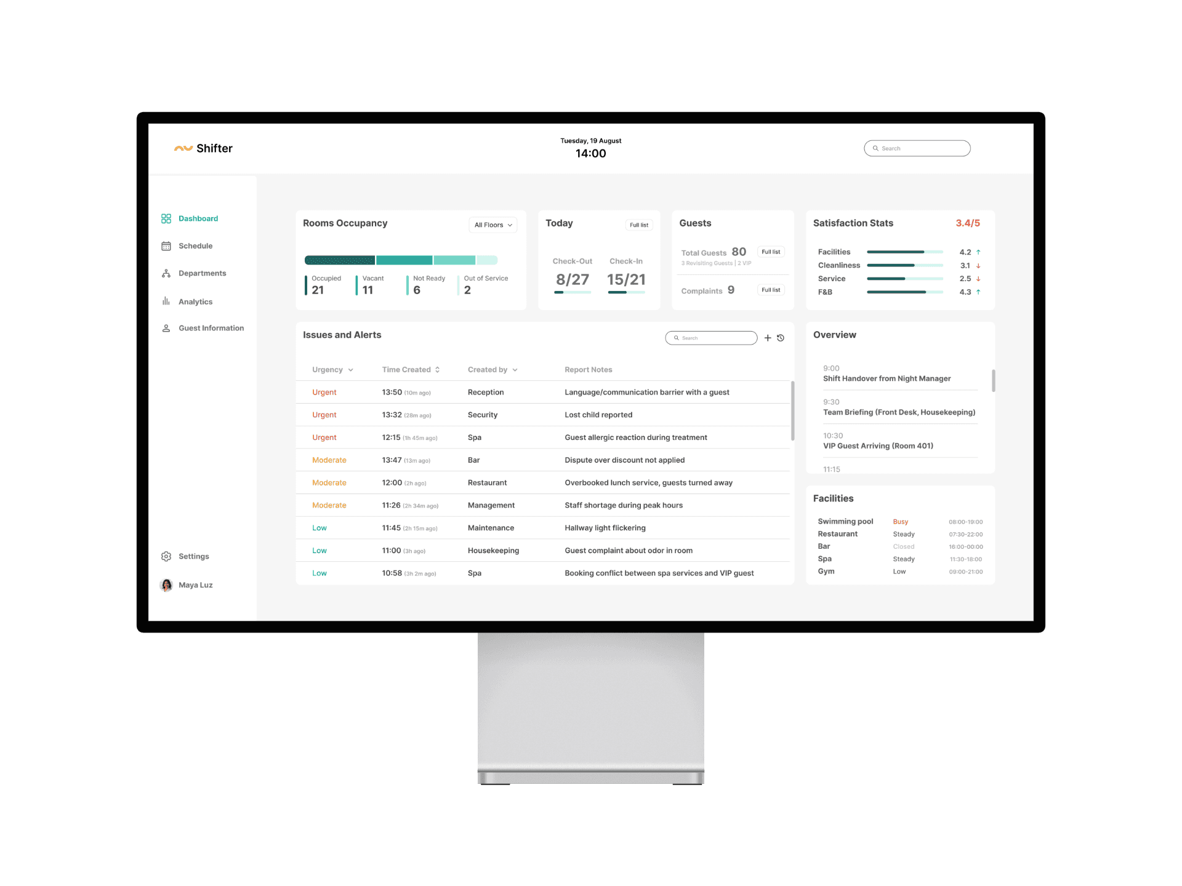Screen dimensions: 1182x886
Task: Click the Guest Information person icon
Action: [x=166, y=329]
